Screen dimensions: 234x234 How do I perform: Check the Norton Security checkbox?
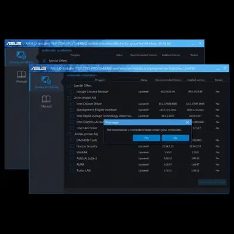point(72,146)
